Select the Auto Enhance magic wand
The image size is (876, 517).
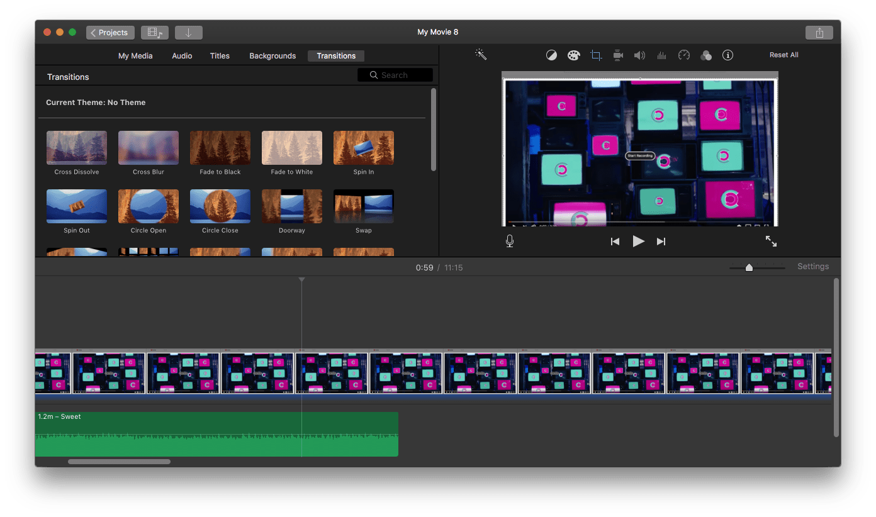[480, 55]
